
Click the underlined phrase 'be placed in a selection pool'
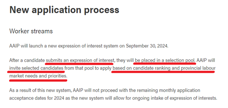[x=165, y=60]
